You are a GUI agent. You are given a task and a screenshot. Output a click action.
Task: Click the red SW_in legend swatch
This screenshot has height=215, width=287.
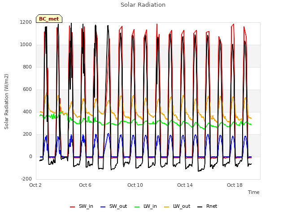pos(73,207)
